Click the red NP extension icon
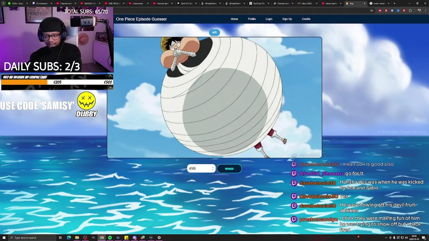The width and height of the screenshot is (429, 241). click(x=380, y=11)
